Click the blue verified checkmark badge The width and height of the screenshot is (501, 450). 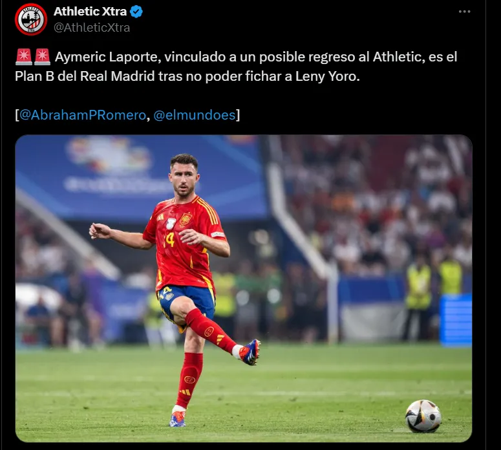pyautogui.click(x=137, y=12)
